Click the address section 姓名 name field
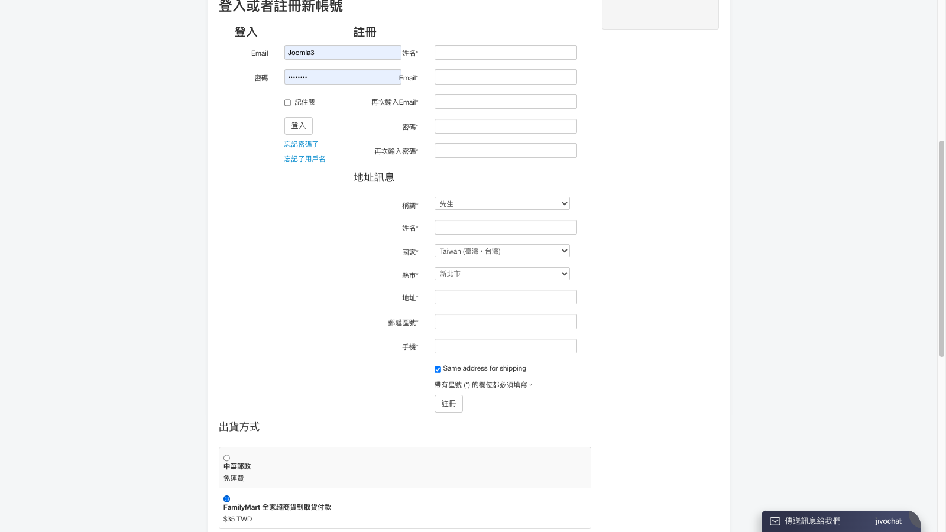 pos(506,228)
